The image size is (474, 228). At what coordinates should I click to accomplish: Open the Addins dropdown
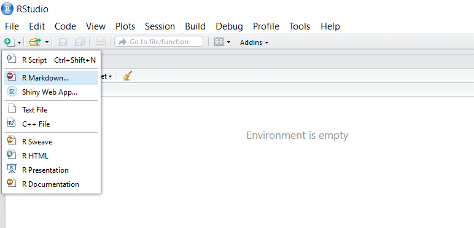pyautogui.click(x=254, y=42)
